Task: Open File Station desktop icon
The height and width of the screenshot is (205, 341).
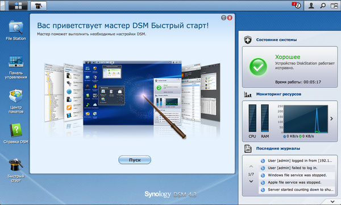Action: (x=16, y=31)
